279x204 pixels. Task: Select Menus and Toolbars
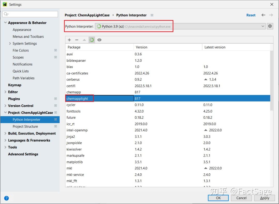tap(28, 37)
